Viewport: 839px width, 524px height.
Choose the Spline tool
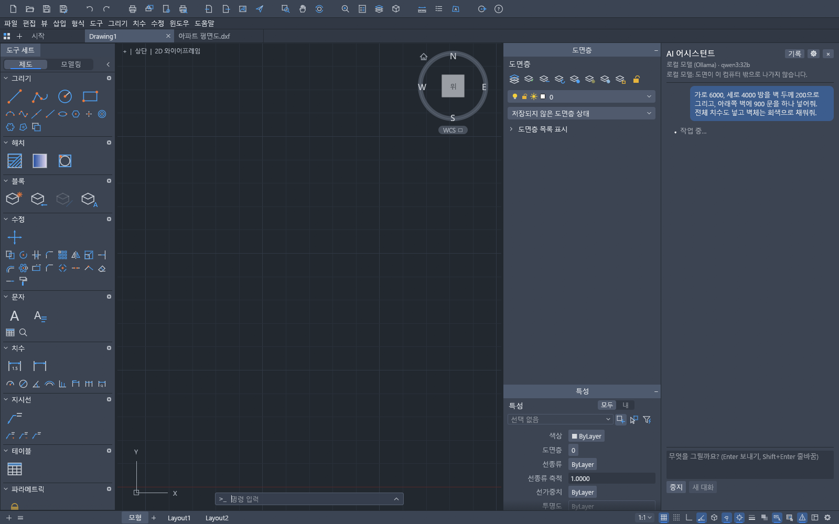(x=23, y=114)
